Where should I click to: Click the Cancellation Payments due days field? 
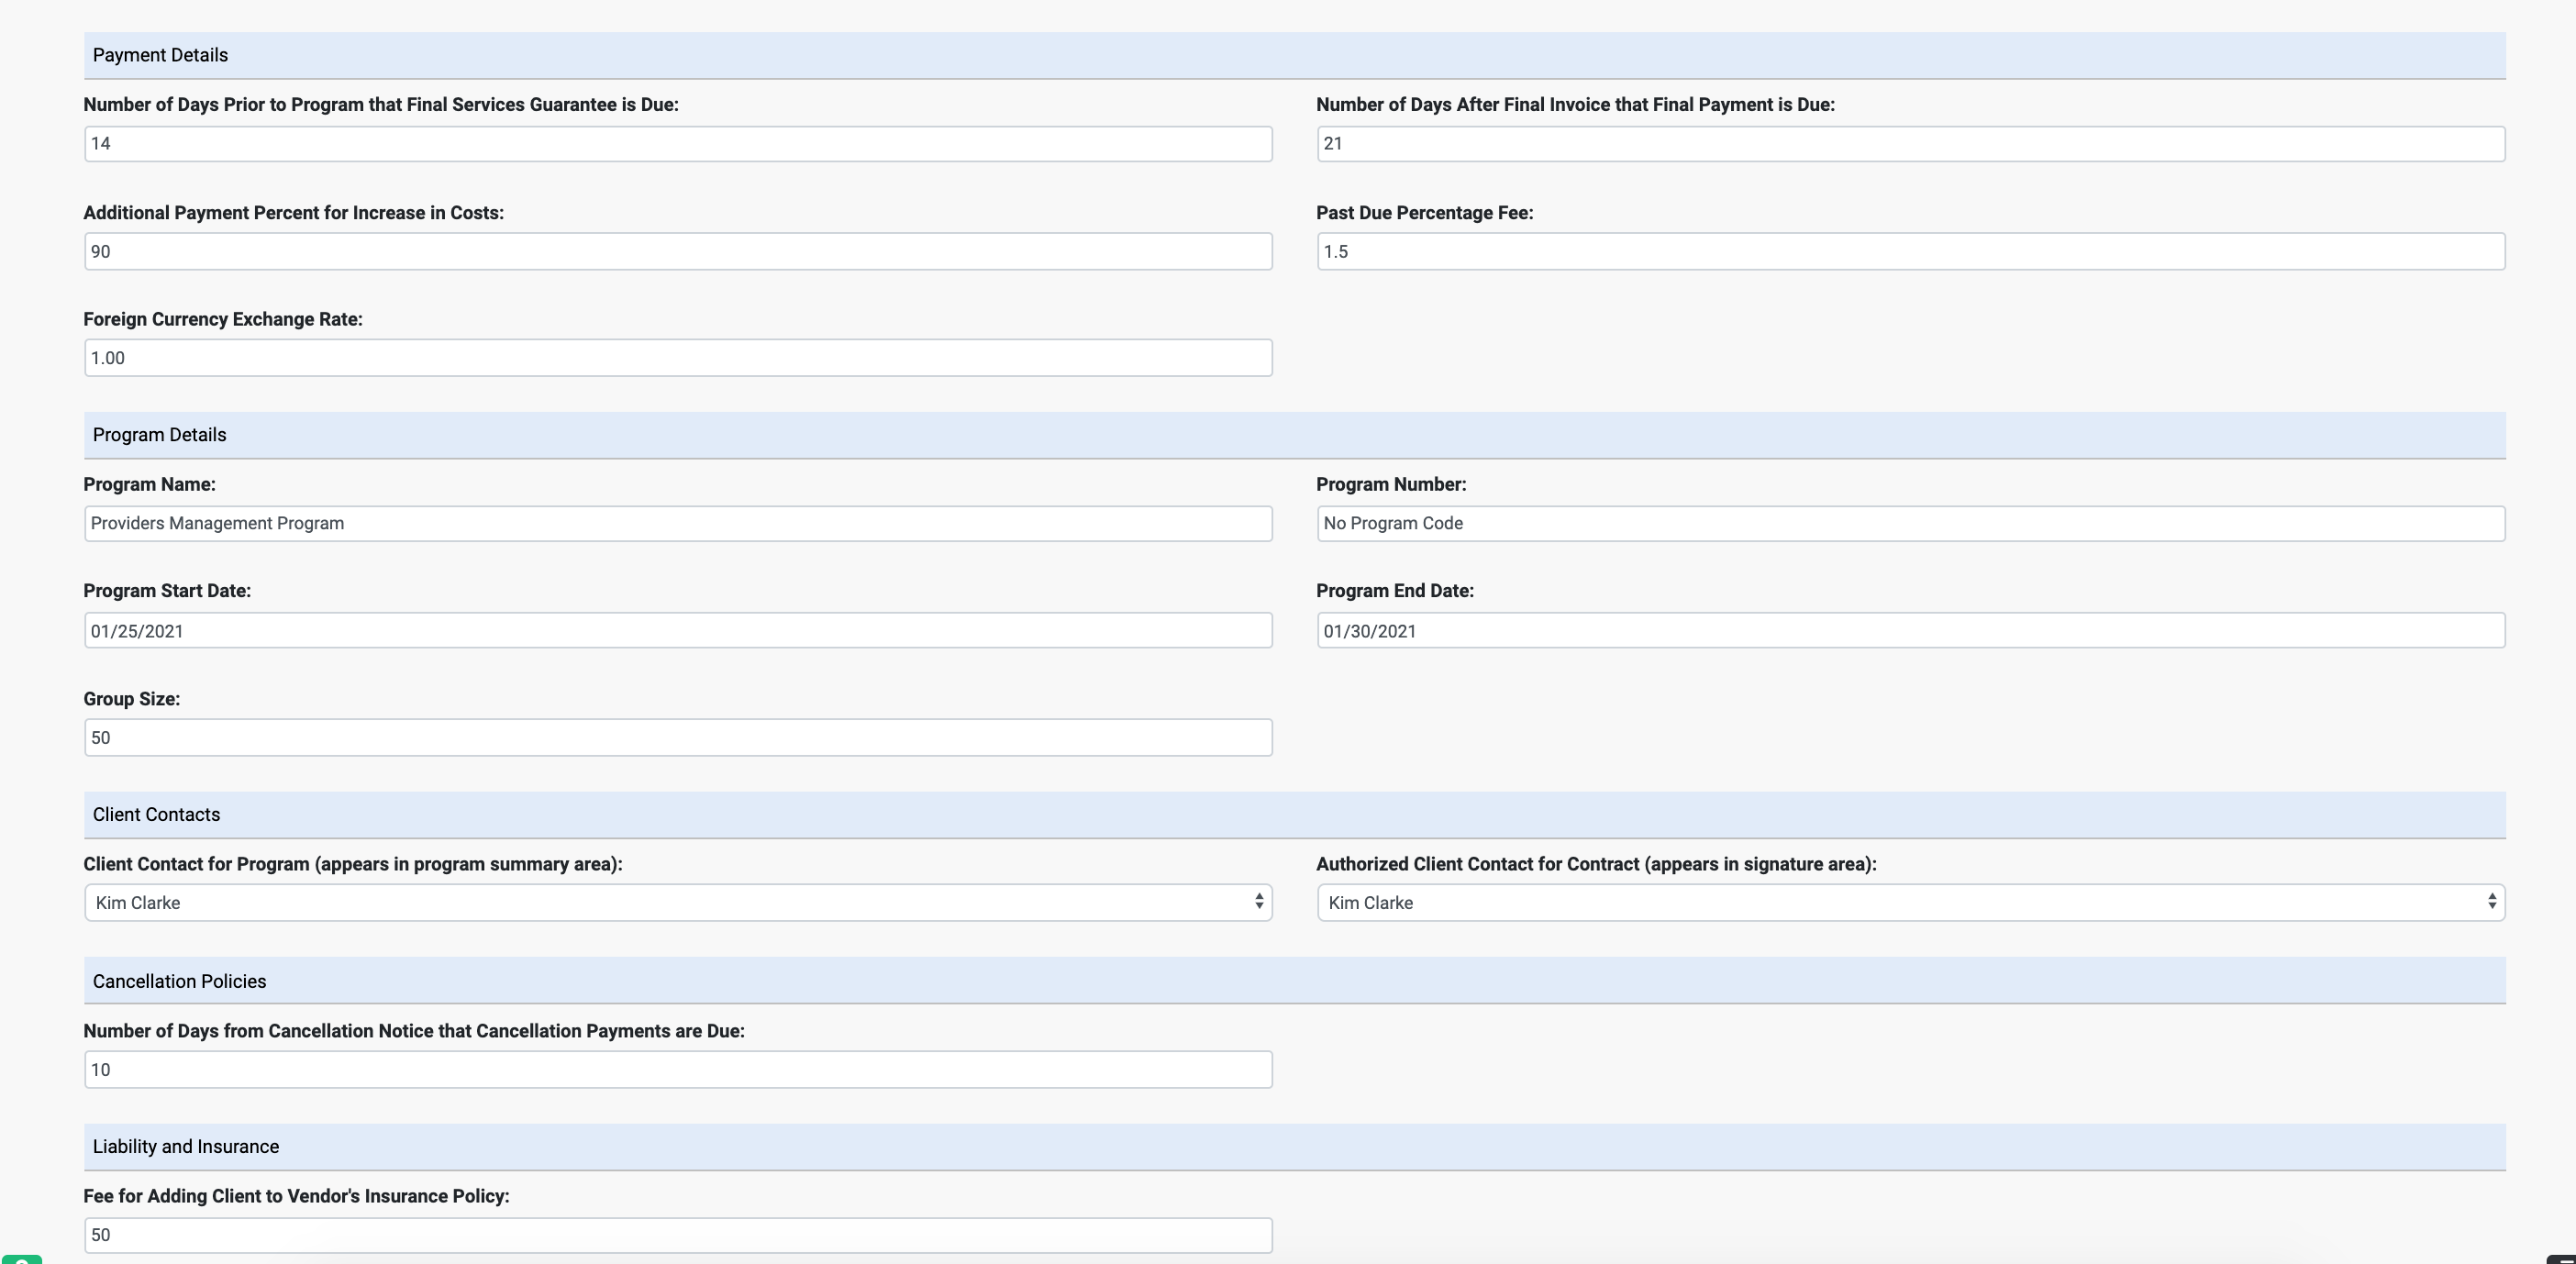click(x=678, y=1070)
